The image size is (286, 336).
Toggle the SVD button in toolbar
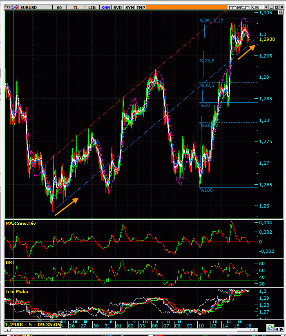point(118,7)
